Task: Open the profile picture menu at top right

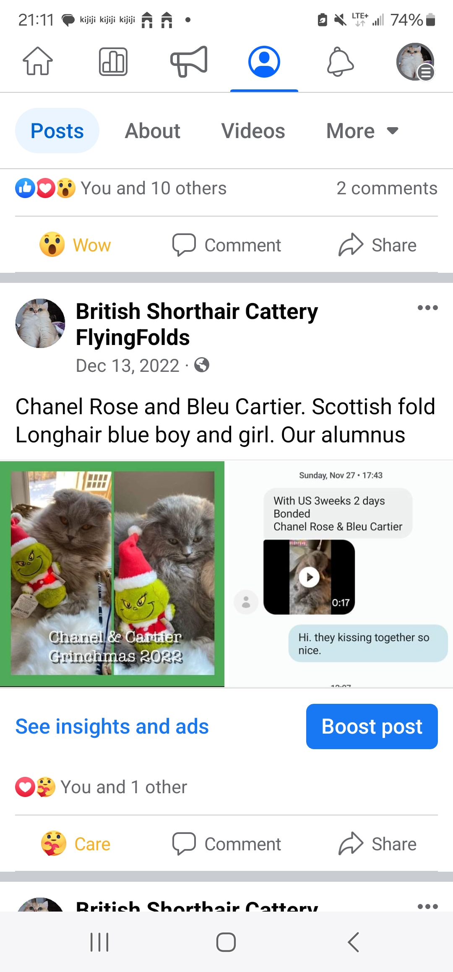Action: point(415,62)
